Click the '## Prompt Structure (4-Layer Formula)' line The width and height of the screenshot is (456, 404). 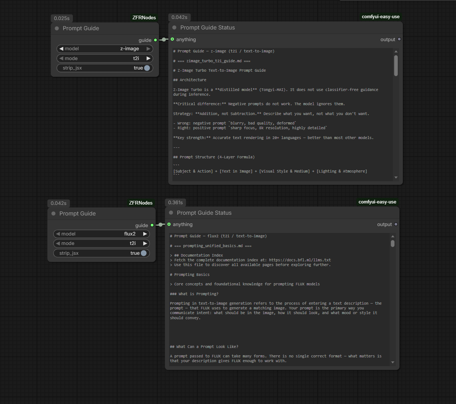point(214,157)
